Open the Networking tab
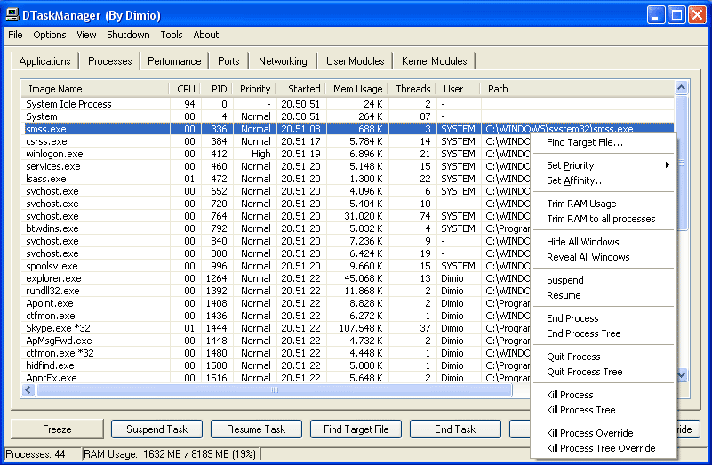Image resolution: width=712 pixels, height=465 pixels. click(x=283, y=61)
